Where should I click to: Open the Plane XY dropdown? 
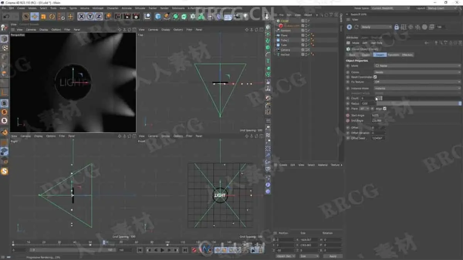coord(364,109)
